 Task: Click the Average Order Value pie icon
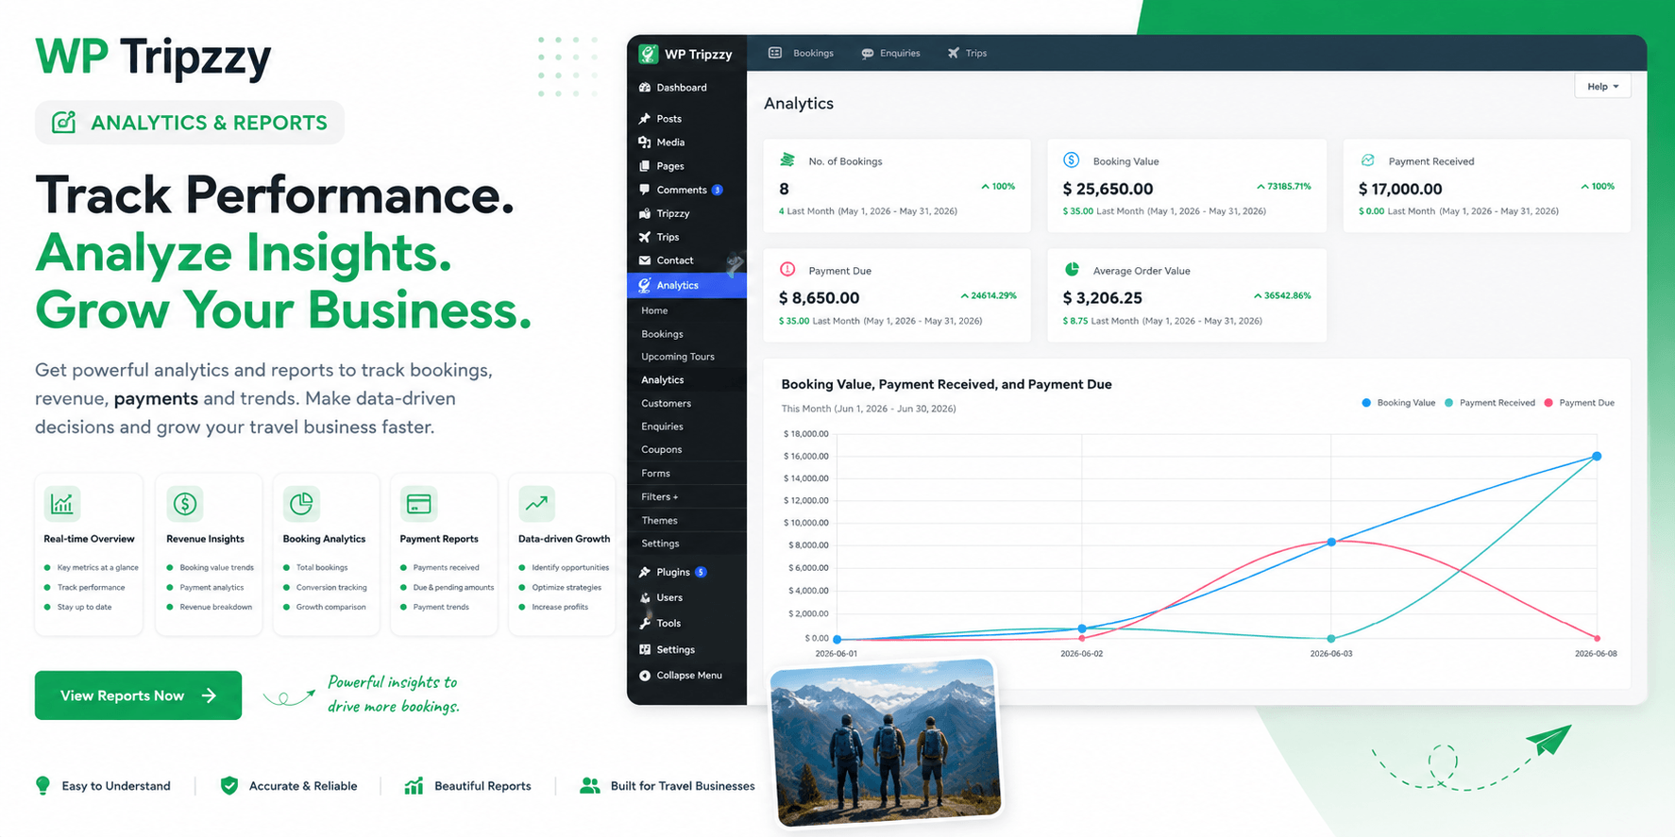click(1072, 270)
